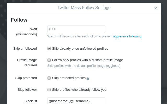Focus the Wait milliseconds input field
Viewport: 167px width, 104px height.
76,29
